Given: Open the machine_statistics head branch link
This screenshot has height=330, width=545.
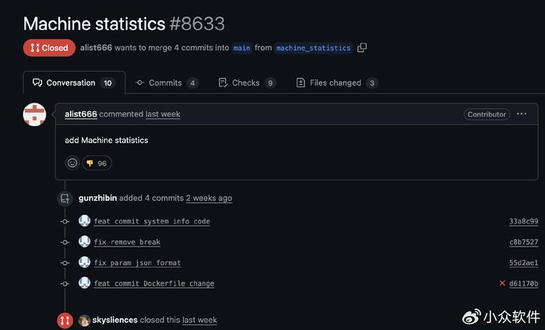Looking at the screenshot, I should [x=313, y=48].
